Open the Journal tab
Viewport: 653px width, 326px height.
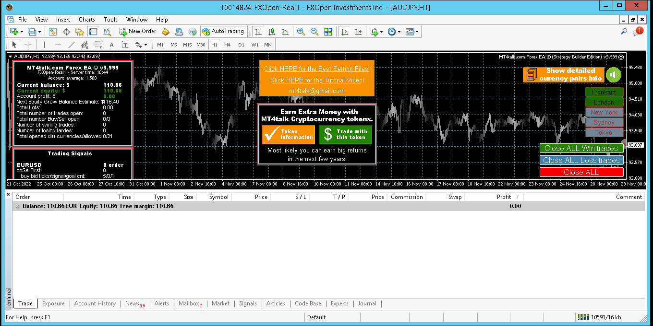point(367,303)
